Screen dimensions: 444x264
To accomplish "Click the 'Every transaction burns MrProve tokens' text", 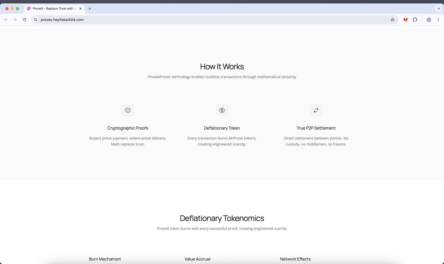I will (x=222, y=141).
